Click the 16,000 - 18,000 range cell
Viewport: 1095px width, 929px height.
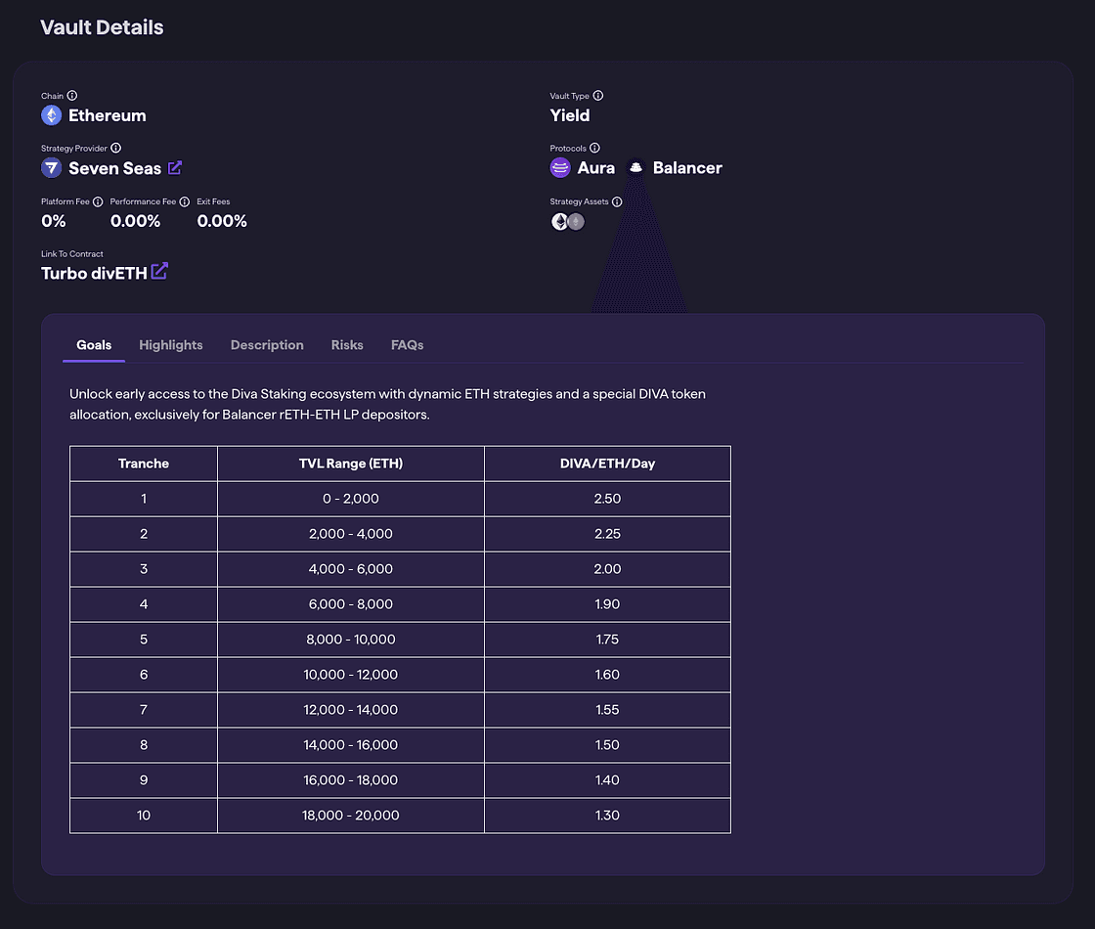coord(351,780)
